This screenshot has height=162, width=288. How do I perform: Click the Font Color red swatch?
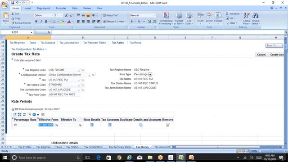[x=69, y=22]
